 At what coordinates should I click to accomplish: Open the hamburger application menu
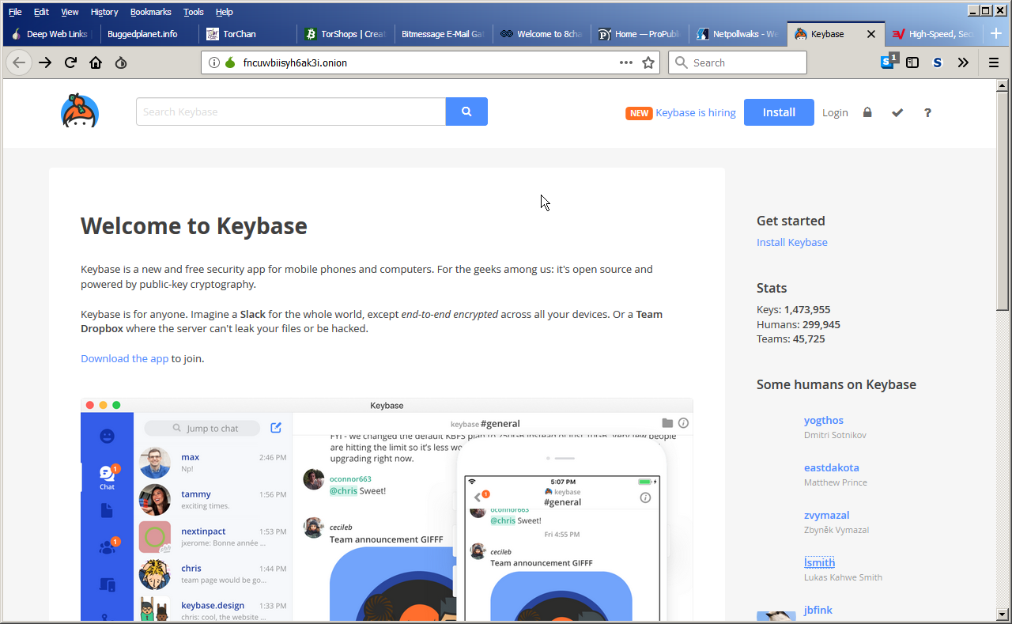coord(994,62)
